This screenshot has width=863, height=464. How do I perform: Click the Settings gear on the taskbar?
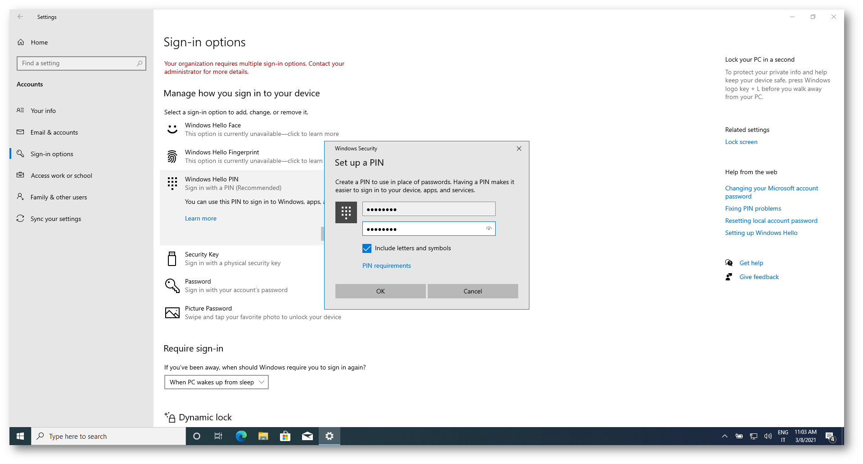(330, 436)
